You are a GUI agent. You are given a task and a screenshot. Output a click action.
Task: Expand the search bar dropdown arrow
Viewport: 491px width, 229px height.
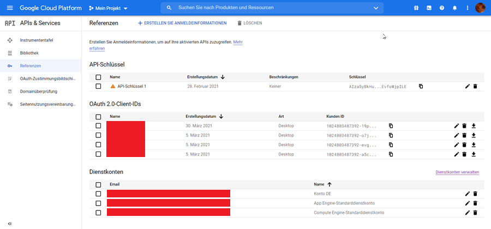point(376,8)
